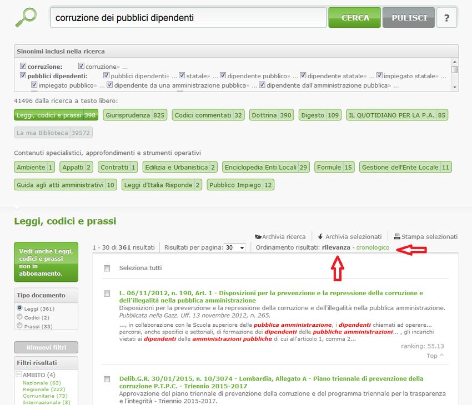The width and height of the screenshot is (472, 405).
Task: Tick the checkbox for L. 06/11/2012 result
Action: click(107, 293)
